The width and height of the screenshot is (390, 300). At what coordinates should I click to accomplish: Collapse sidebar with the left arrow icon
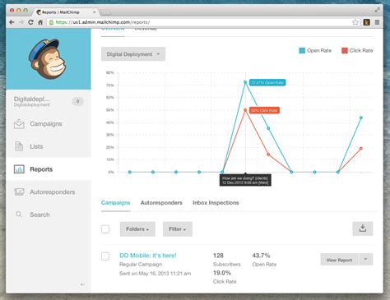(x=82, y=284)
